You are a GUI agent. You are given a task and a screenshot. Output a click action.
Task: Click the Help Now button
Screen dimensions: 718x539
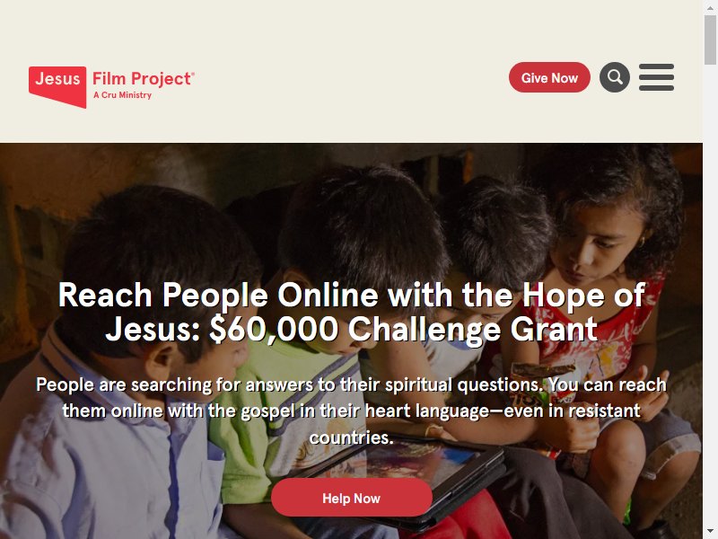(x=351, y=498)
